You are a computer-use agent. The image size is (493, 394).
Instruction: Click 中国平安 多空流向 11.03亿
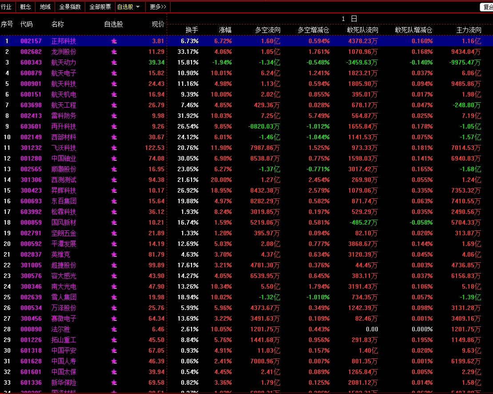pos(269,351)
